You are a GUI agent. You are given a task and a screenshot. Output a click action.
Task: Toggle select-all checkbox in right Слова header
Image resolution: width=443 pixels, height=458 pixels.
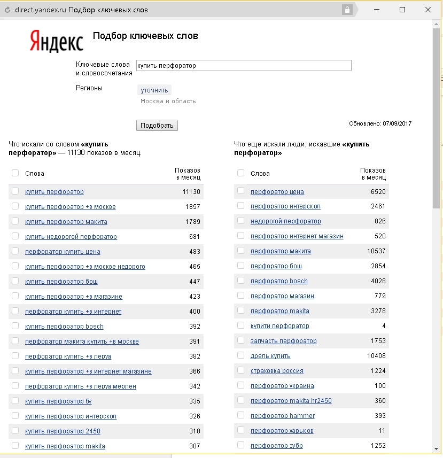click(x=240, y=173)
